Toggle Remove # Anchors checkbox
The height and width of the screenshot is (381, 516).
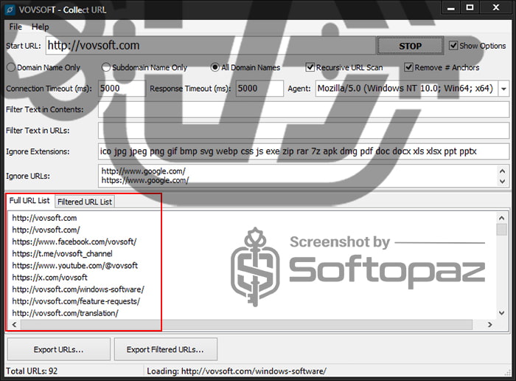pyautogui.click(x=442, y=68)
